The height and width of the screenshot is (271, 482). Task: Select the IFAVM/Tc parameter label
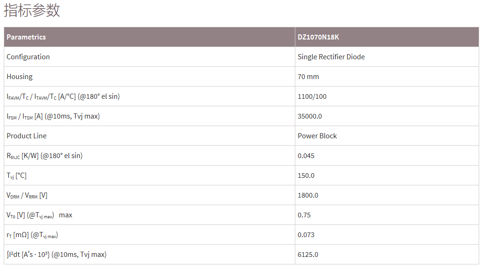pyautogui.click(x=63, y=96)
